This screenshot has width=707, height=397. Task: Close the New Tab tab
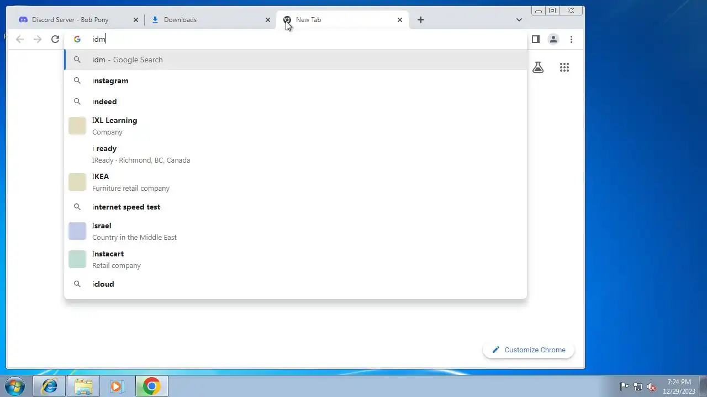pyautogui.click(x=400, y=20)
